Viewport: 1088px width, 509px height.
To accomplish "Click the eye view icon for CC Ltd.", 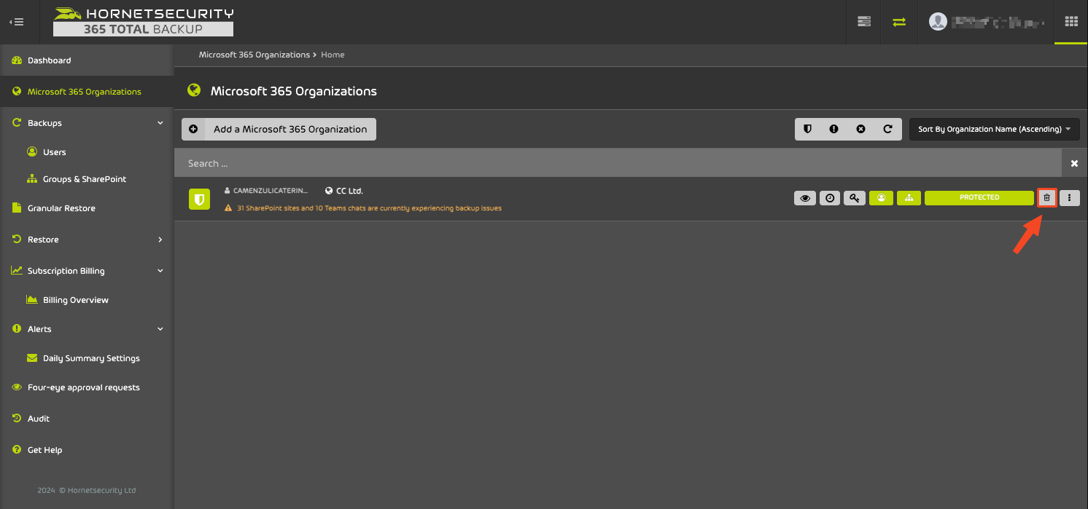I will [x=805, y=197].
